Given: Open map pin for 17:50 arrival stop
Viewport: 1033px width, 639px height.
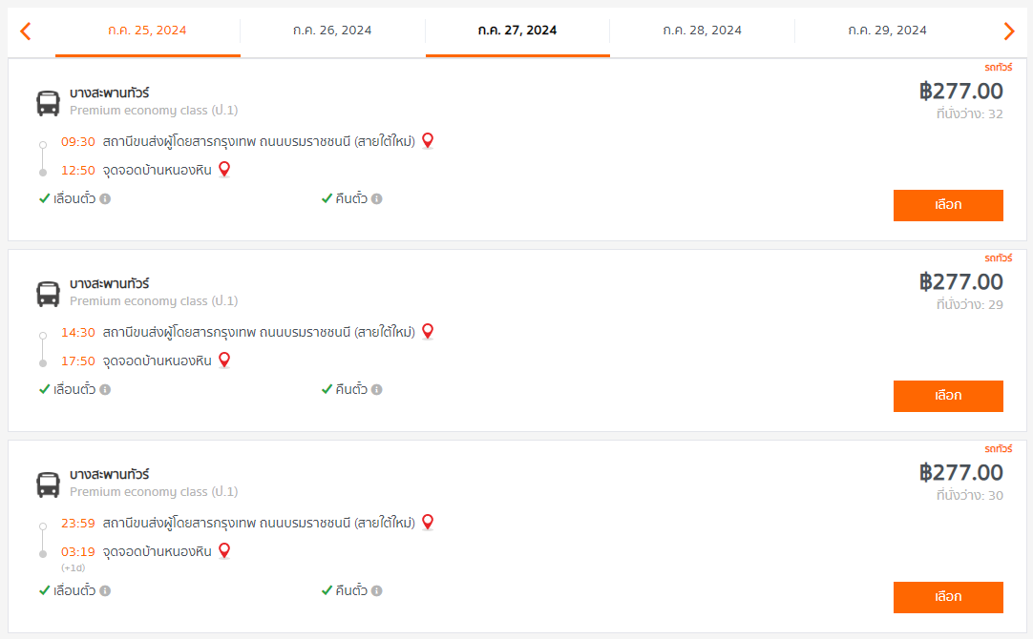Looking at the screenshot, I should point(224,361).
